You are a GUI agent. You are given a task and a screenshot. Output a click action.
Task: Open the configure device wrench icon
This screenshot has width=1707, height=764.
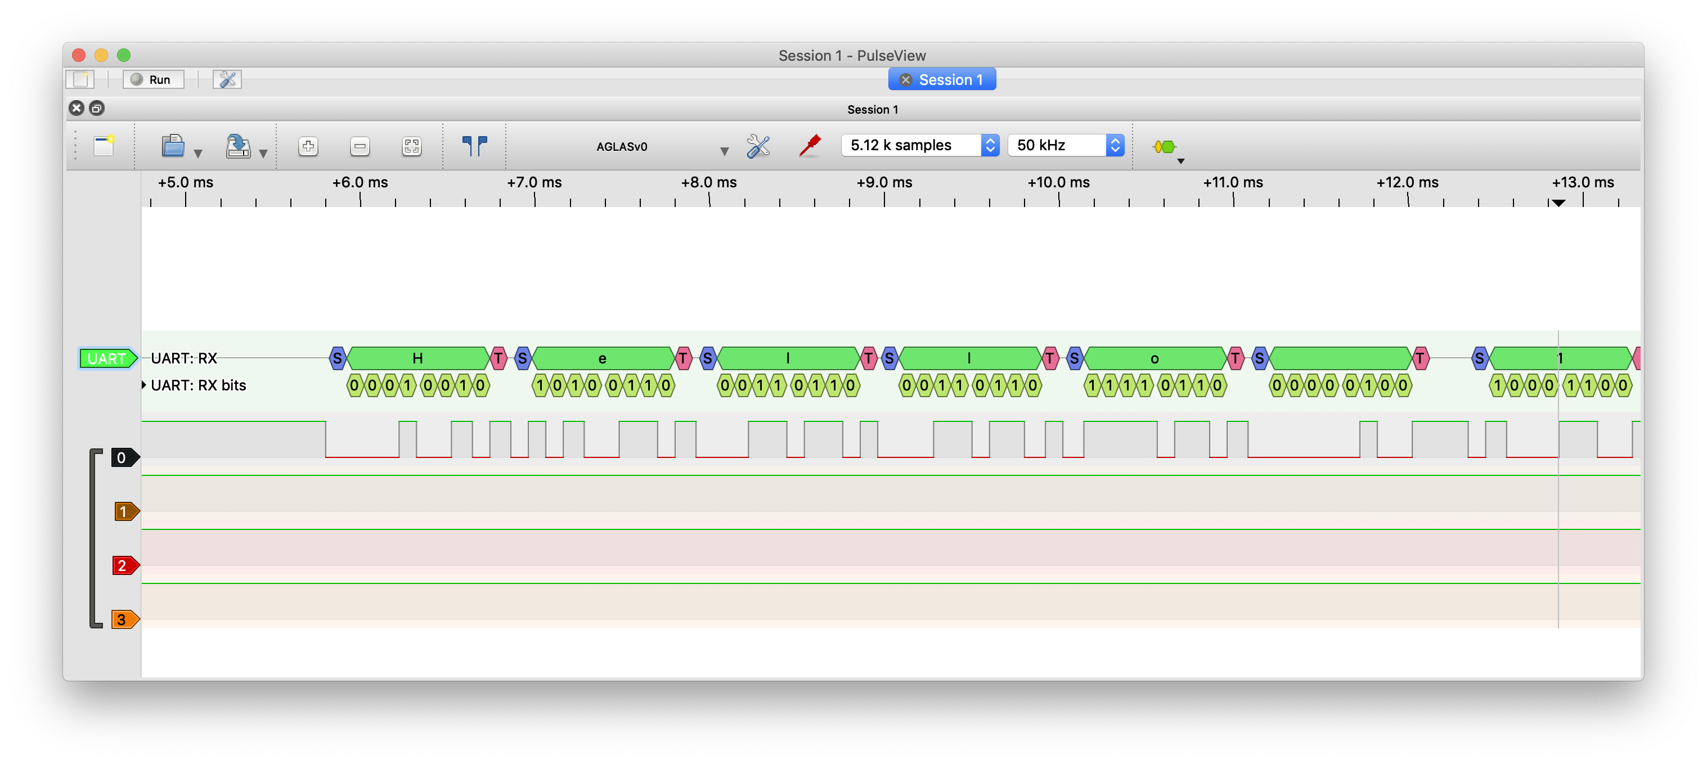(x=758, y=146)
